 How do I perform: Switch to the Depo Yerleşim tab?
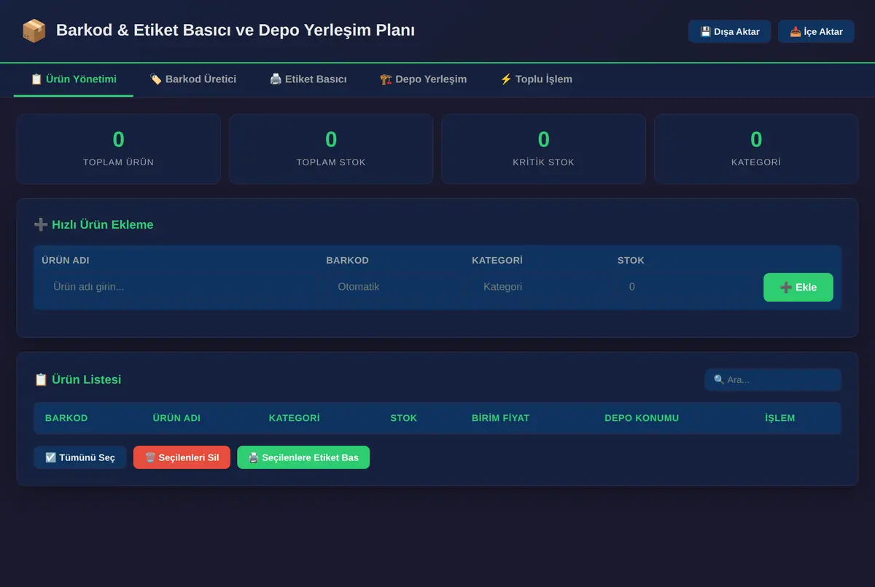[x=423, y=79]
